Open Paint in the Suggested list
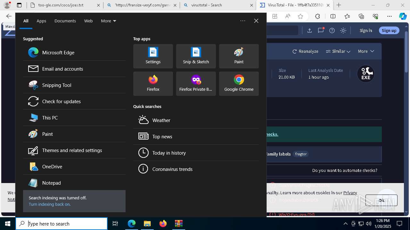 [74, 134]
